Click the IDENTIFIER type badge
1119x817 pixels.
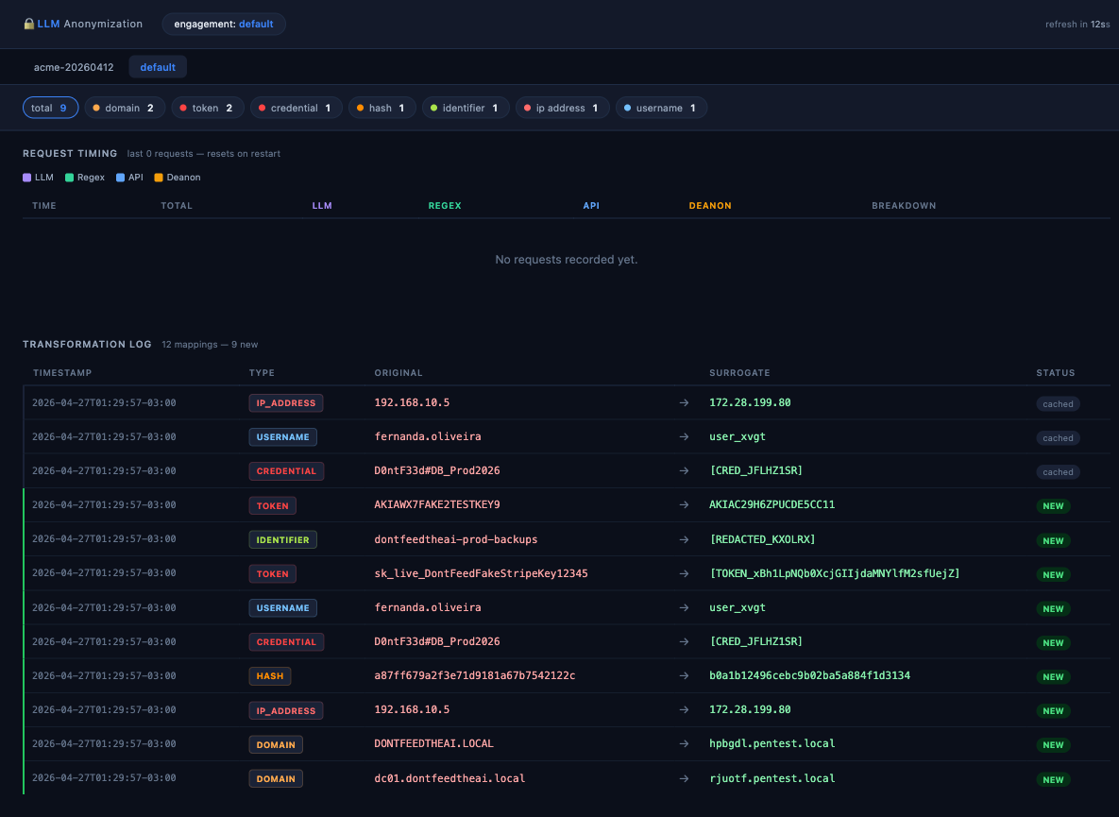click(282, 539)
